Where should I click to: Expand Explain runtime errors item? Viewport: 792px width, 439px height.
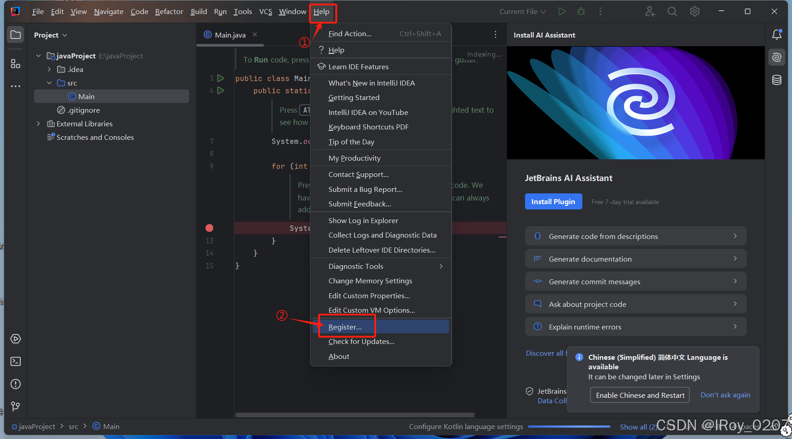point(635,327)
